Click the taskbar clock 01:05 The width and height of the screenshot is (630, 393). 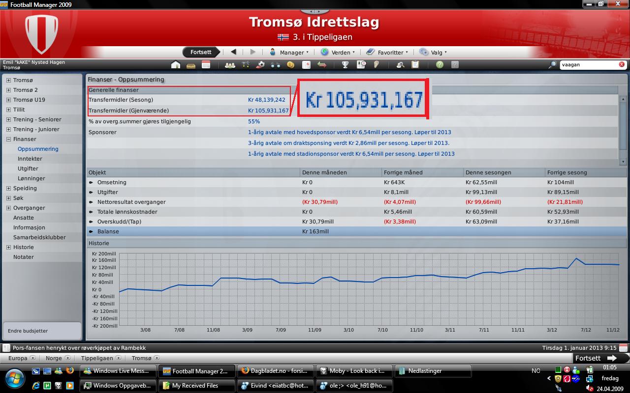coord(609,367)
